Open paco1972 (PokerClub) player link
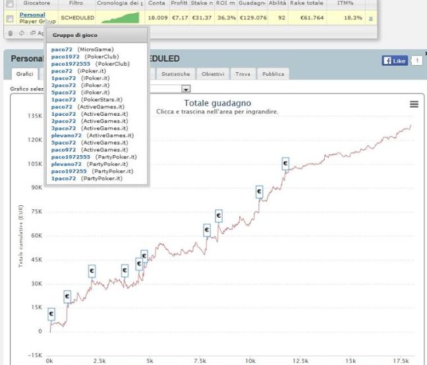This screenshot has height=365, width=427. [65, 57]
